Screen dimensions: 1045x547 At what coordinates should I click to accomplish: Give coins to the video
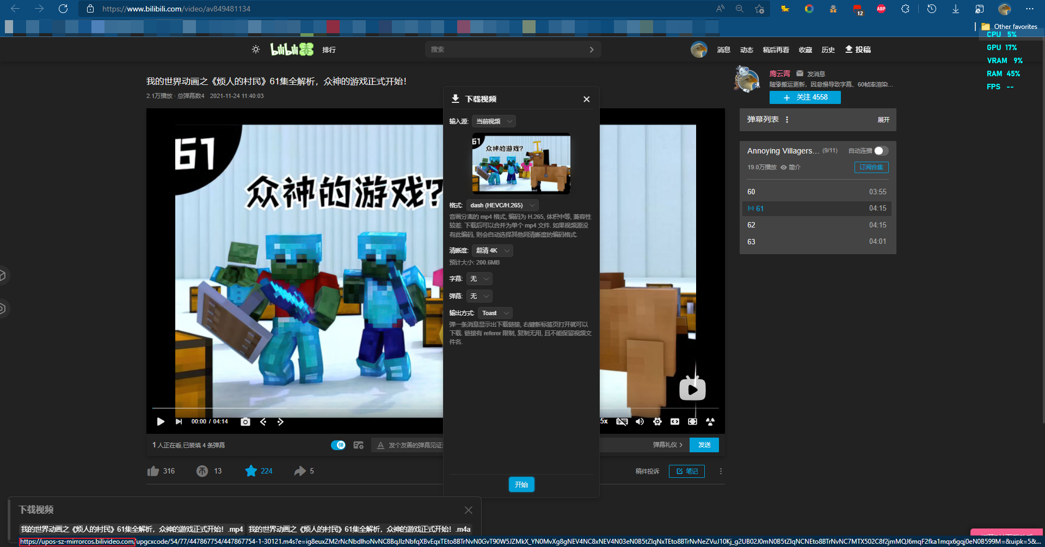click(x=202, y=471)
